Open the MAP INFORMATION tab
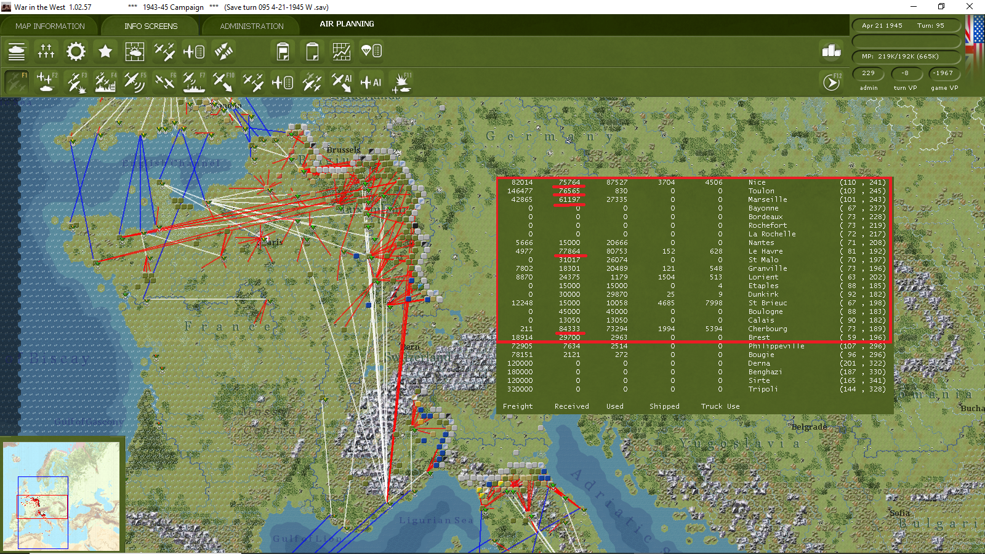This screenshot has height=554, width=985. (x=50, y=26)
